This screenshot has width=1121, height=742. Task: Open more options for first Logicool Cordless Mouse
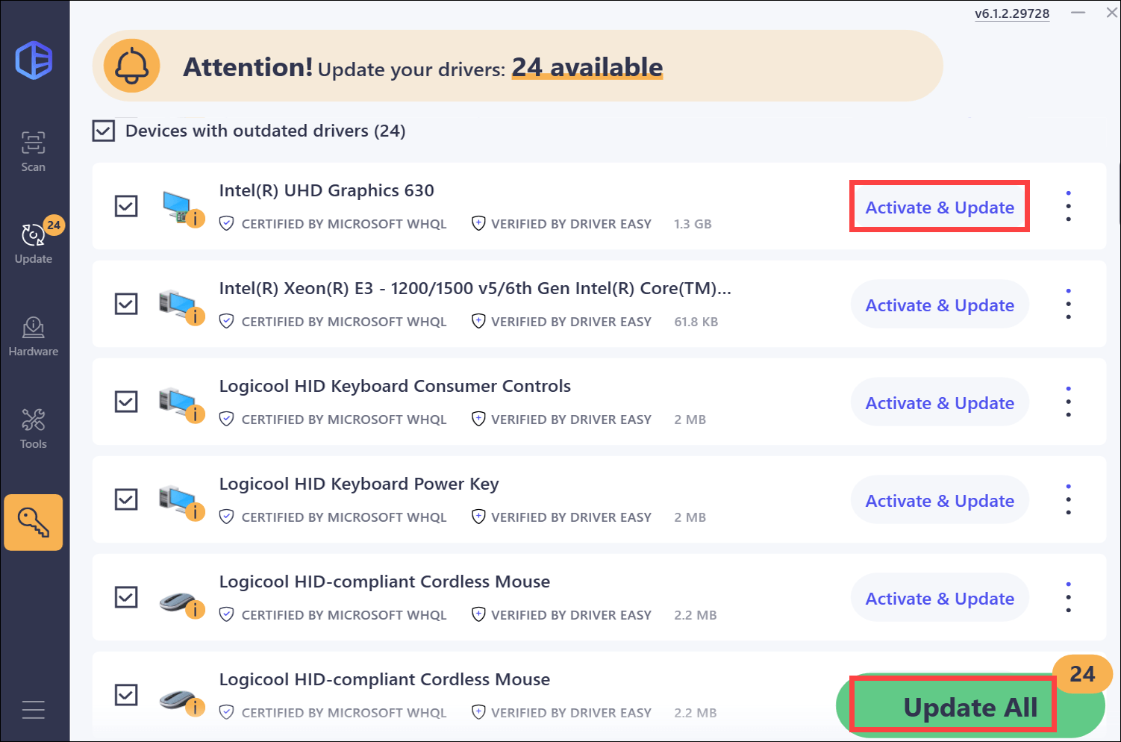(x=1069, y=598)
